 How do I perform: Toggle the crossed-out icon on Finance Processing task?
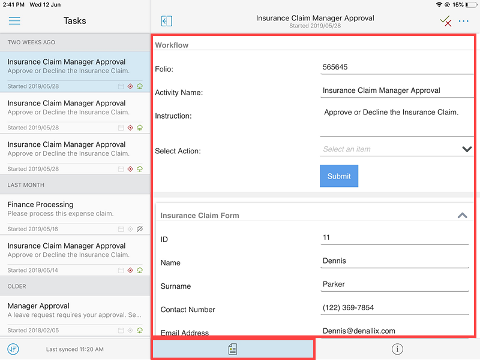139,229
